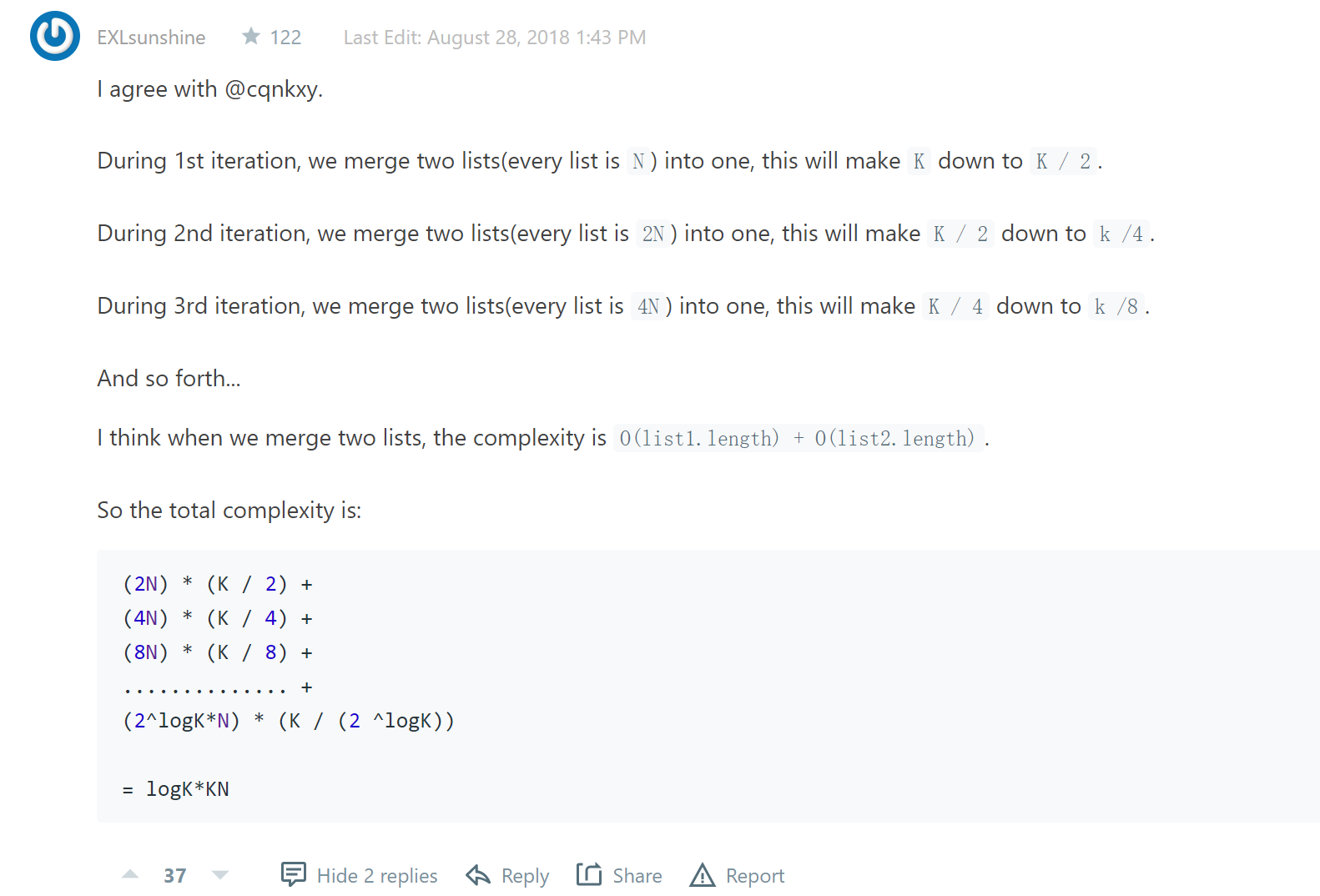1320x896 pixels.
Task: Click the @cqnkxy mention
Action: [x=270, y=89]
